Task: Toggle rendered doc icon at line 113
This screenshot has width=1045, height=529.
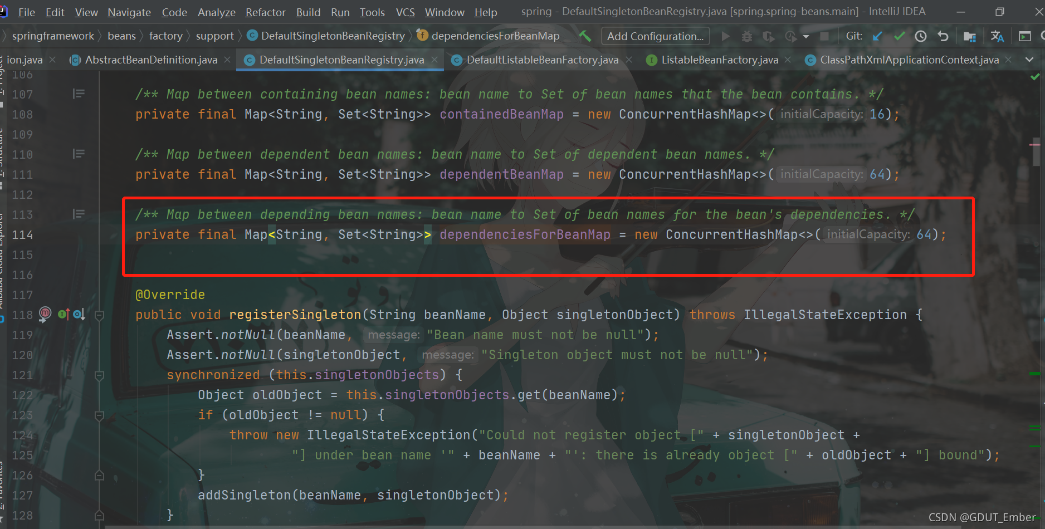Action: (x=79, y=214)
